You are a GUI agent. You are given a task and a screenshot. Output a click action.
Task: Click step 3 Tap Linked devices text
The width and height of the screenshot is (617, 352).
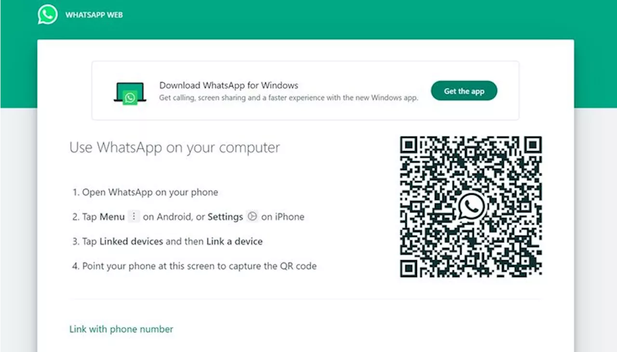coord(167,241)
